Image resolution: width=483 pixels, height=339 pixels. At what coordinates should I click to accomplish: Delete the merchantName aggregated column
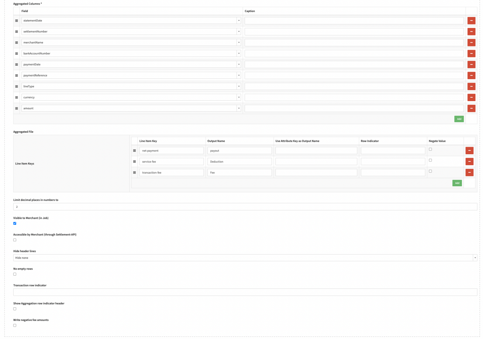tap(471, 43)
